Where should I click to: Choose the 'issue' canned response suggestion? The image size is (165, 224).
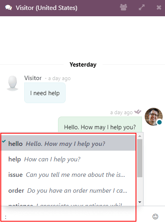(x=68, y=175)
